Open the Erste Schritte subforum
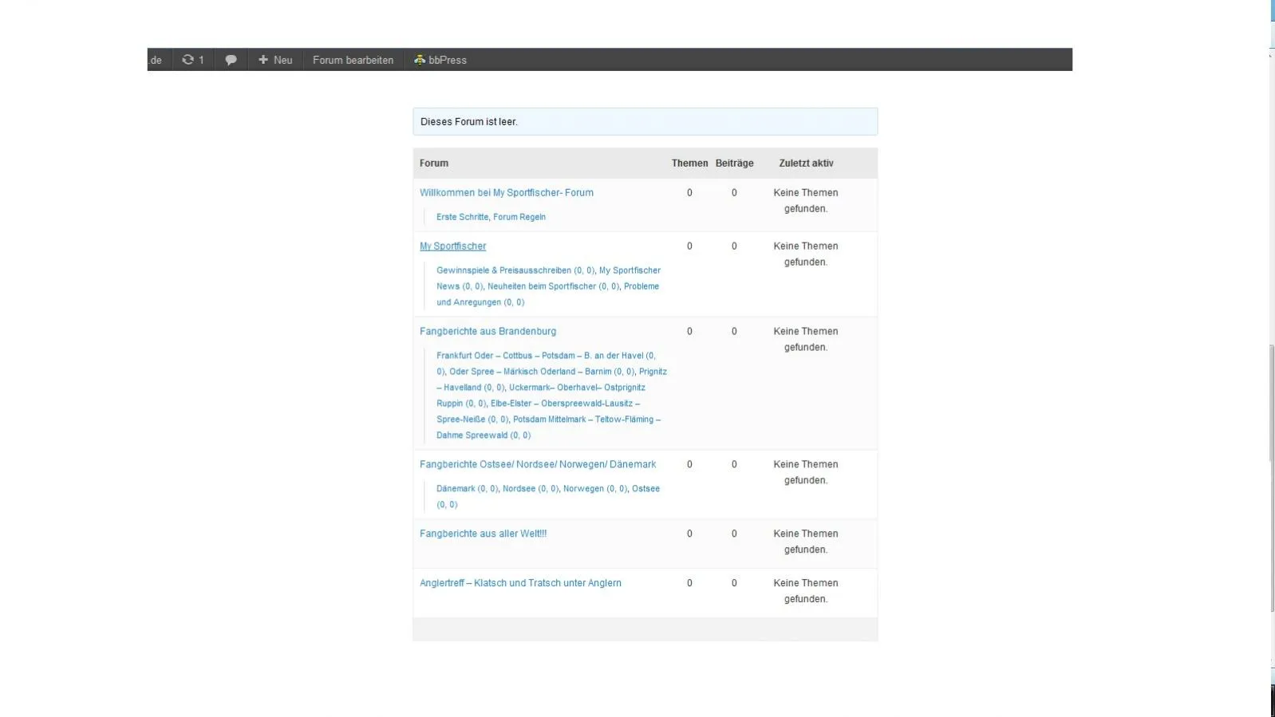 (x=462, y=217)
